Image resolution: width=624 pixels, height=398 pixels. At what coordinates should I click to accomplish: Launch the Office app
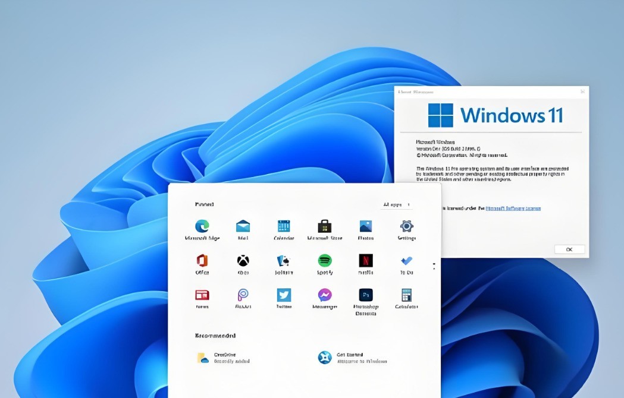pos(202,261)
